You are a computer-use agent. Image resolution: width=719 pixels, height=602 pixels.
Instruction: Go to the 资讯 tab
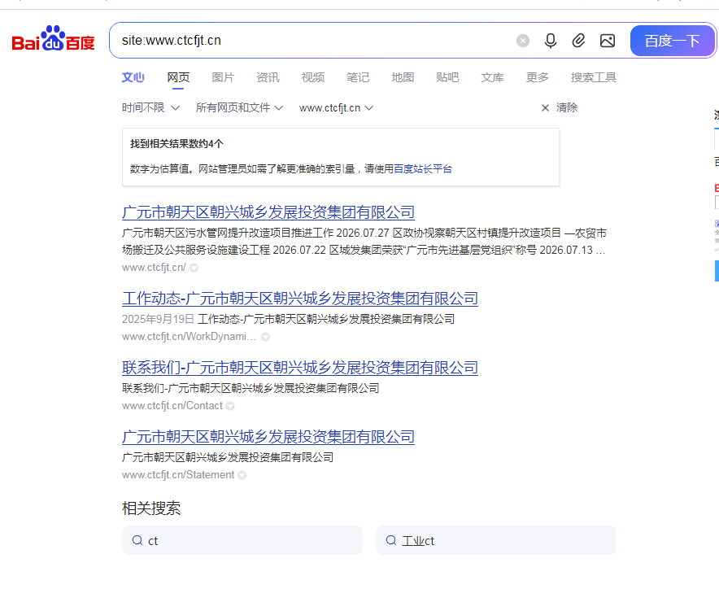[x=268, y=77]
